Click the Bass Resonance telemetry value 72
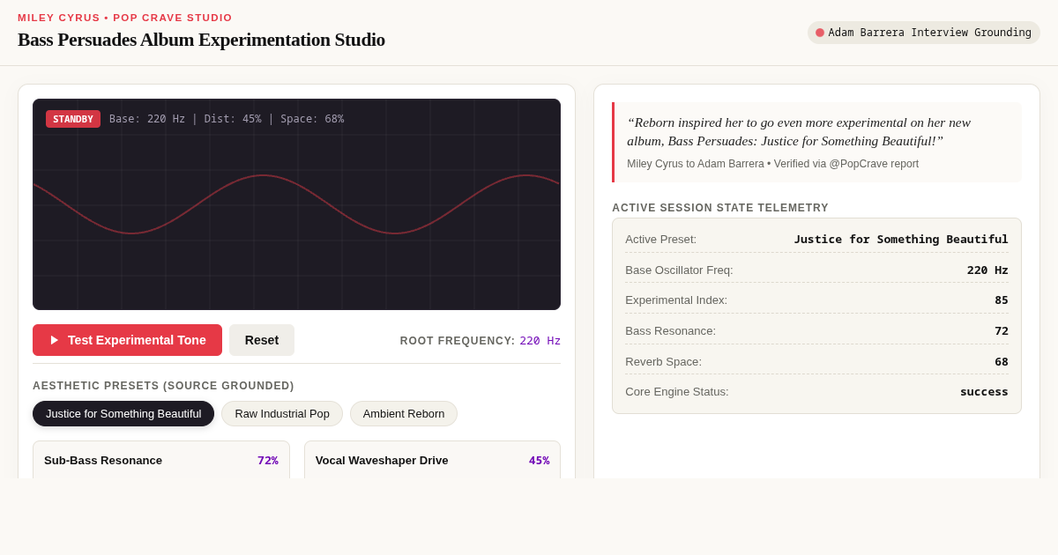 click(x=1002, y=330)
